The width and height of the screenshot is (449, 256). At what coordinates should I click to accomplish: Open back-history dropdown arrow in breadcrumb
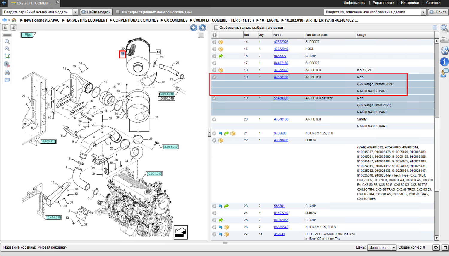click(x=9, y=20)
